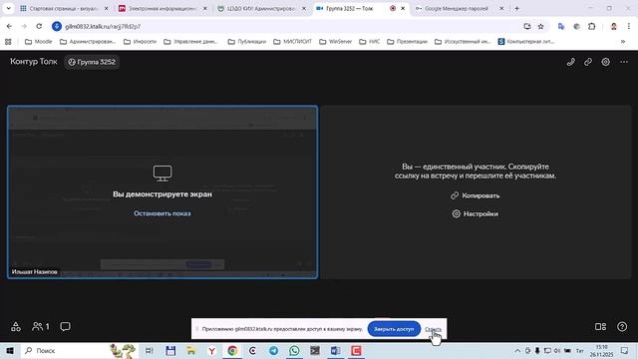This screenshot has height=359, width=638.
Task: Bookmark page with the star icon
Action: pos(540,27)
